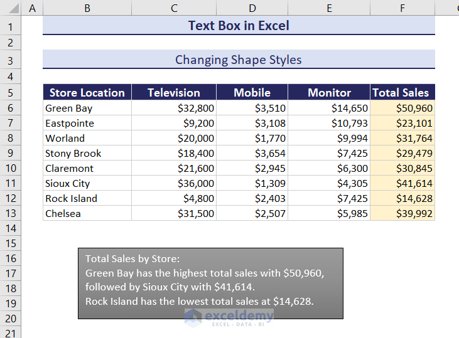The width and height of the screenshot is (459, 338).
Task: Select Rock Island total $14,628 cell
Action: pos(402,198)
